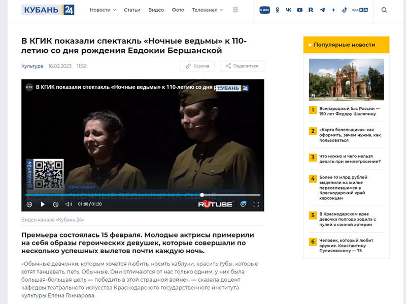Open the TikTok icon
Screen dimensions: 406x304
pos(345,10)
